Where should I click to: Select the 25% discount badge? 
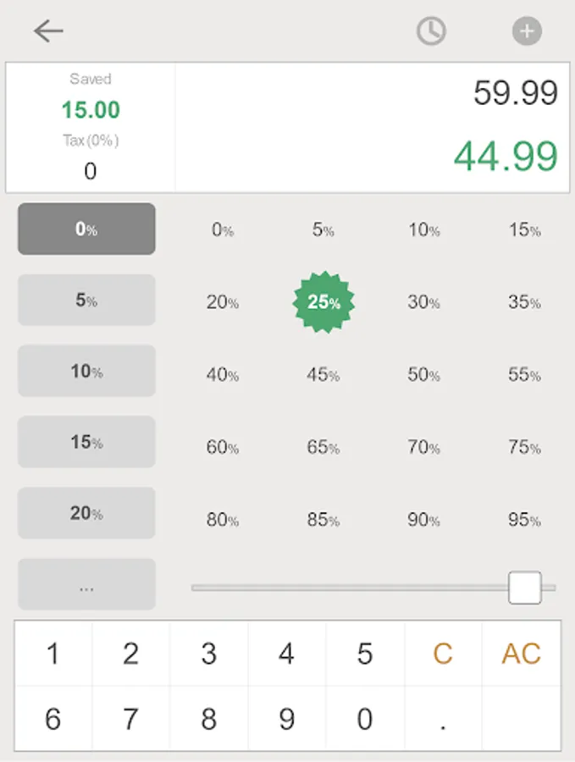click(323, 301)
